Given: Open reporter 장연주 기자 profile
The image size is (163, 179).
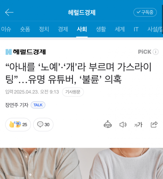Looking at the screenshot, I should (x=17, y=105).
